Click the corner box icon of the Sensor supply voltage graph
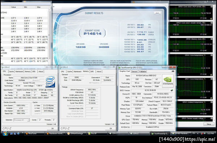 tap(212, 118)
